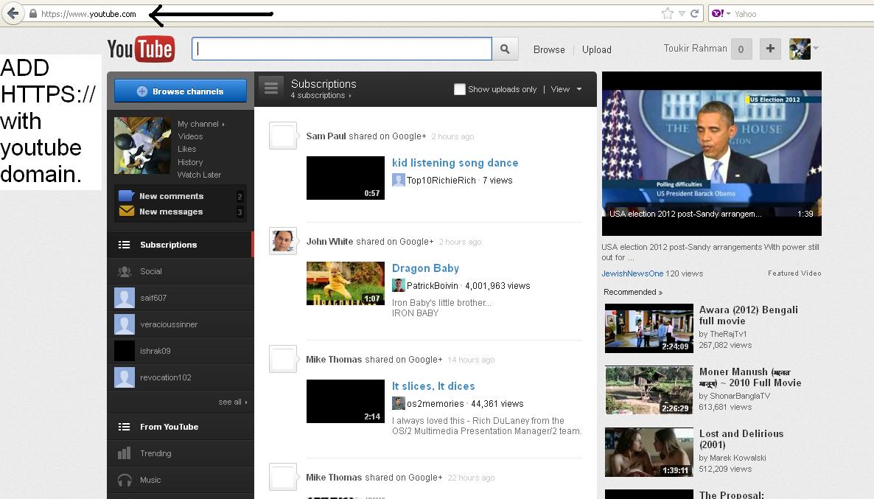Open the address bar history dropdown arrow
The image size is (874, 499).
pyautogui.click(x=681, y=13)
